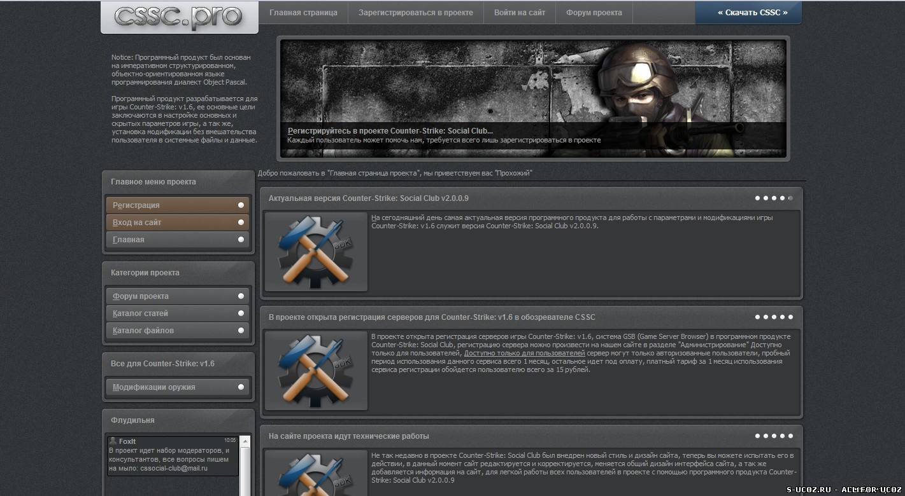Open the banner headline Регистрируйтесь в проекте link
This screenshot has width=905, height=496.
[390, 131]
